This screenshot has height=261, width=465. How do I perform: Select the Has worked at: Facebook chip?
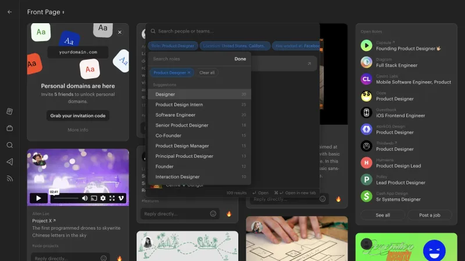[296, 46]
